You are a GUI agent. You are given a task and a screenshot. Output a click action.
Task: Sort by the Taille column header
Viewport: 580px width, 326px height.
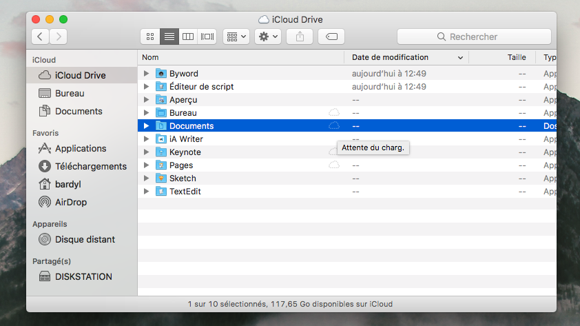(x=502, y=57)
